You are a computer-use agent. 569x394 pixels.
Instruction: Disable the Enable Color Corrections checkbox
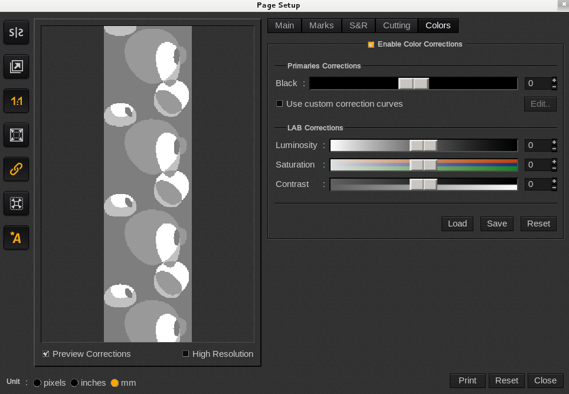pyautogui.click(x=371, y=44)
